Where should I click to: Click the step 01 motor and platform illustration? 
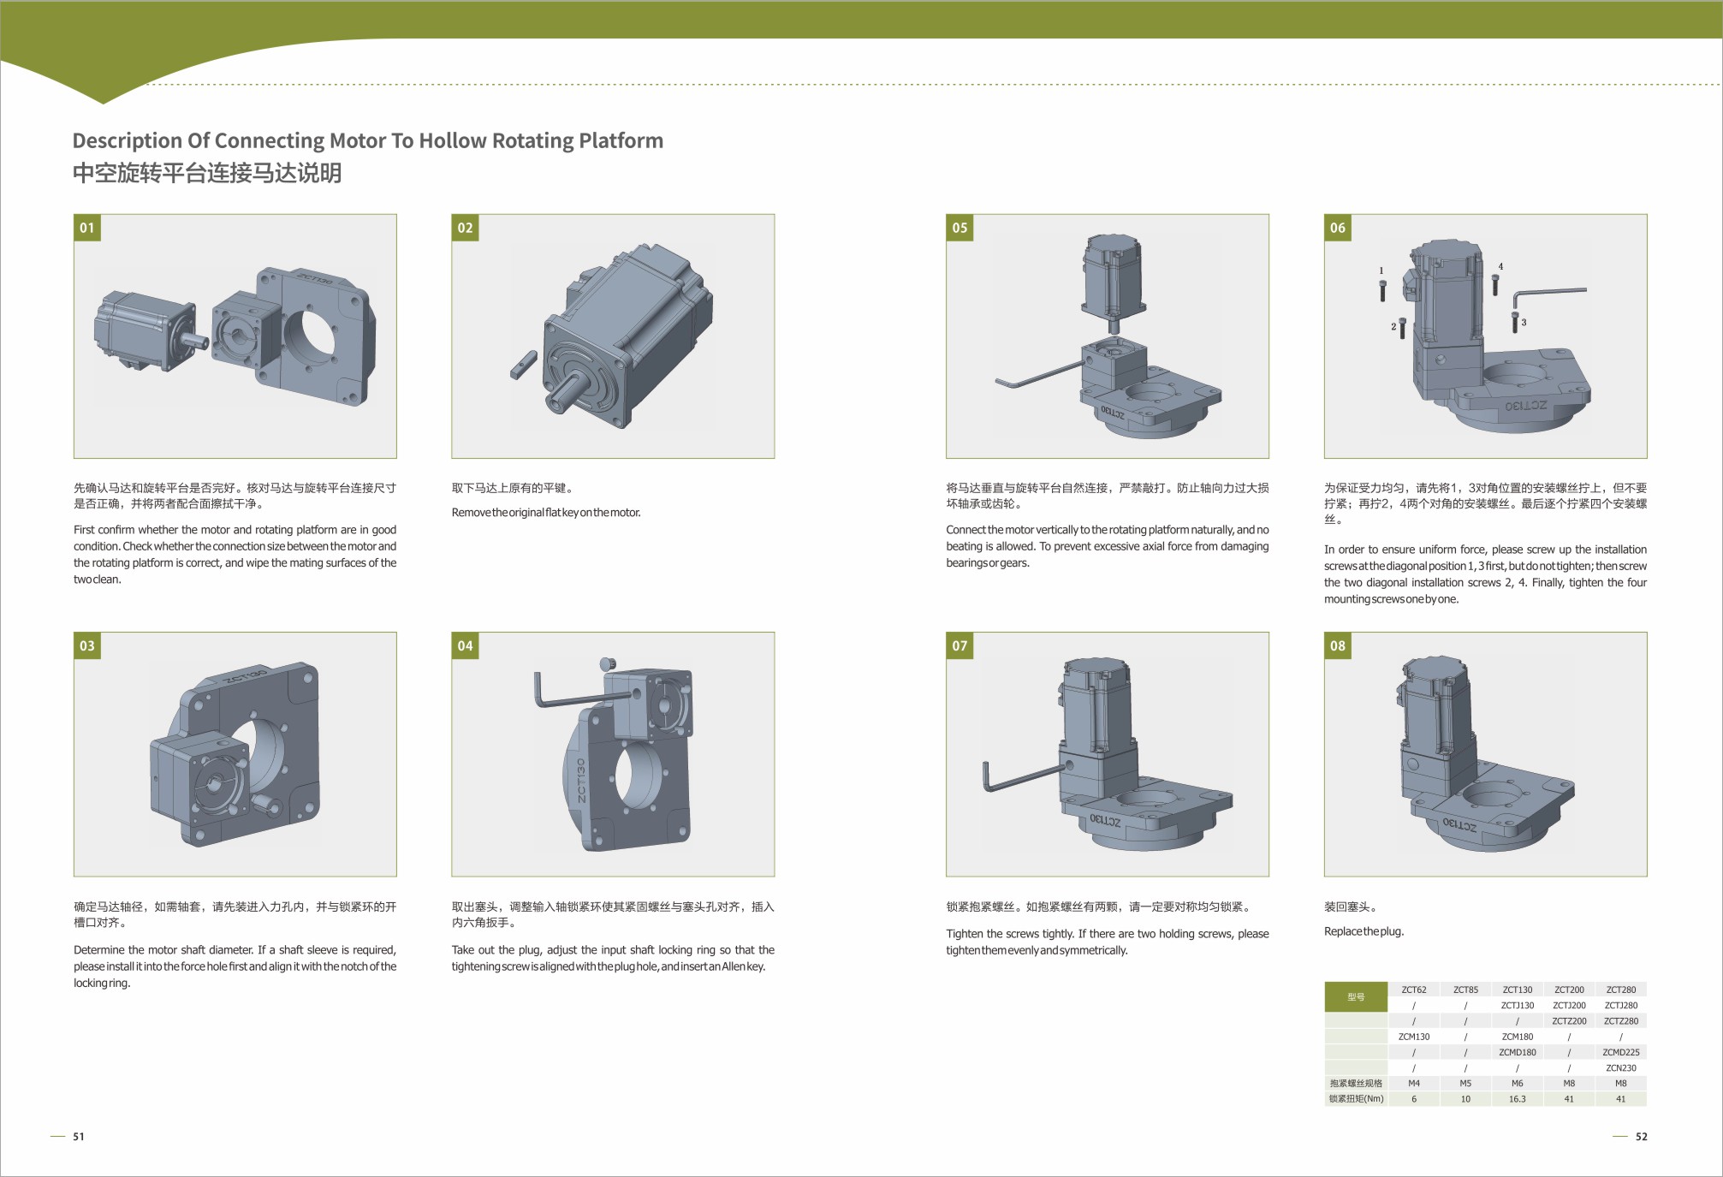(235, 336)
